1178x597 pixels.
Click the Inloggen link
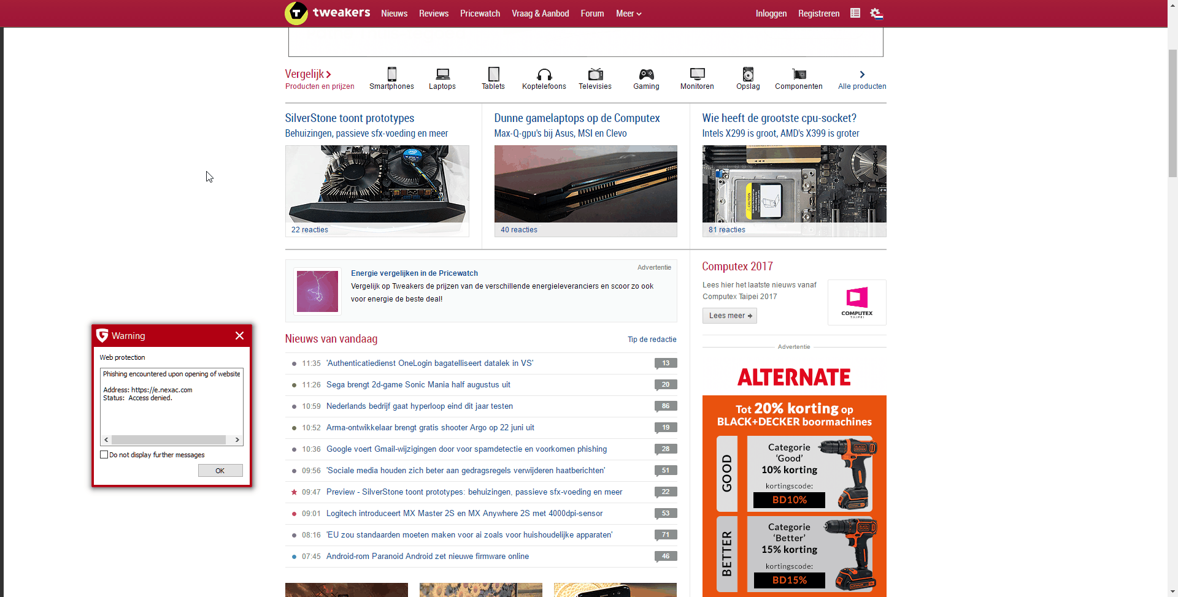pyautogui.click(x=771, y=13)
